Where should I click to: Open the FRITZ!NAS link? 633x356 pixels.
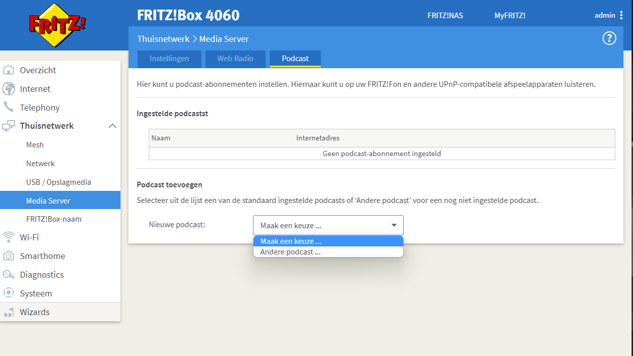tap(445, 16)
